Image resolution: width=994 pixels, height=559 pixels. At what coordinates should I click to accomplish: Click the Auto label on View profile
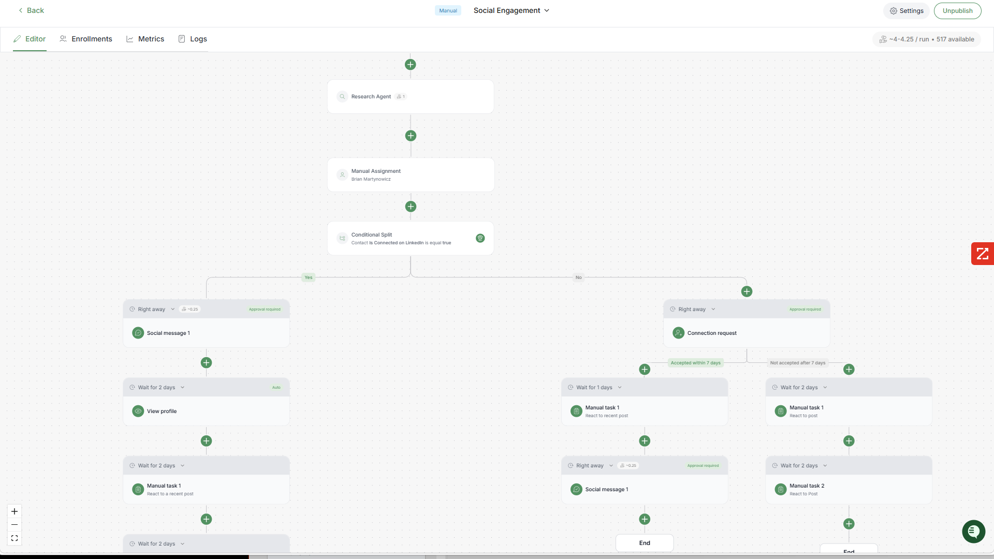(276, 388)
